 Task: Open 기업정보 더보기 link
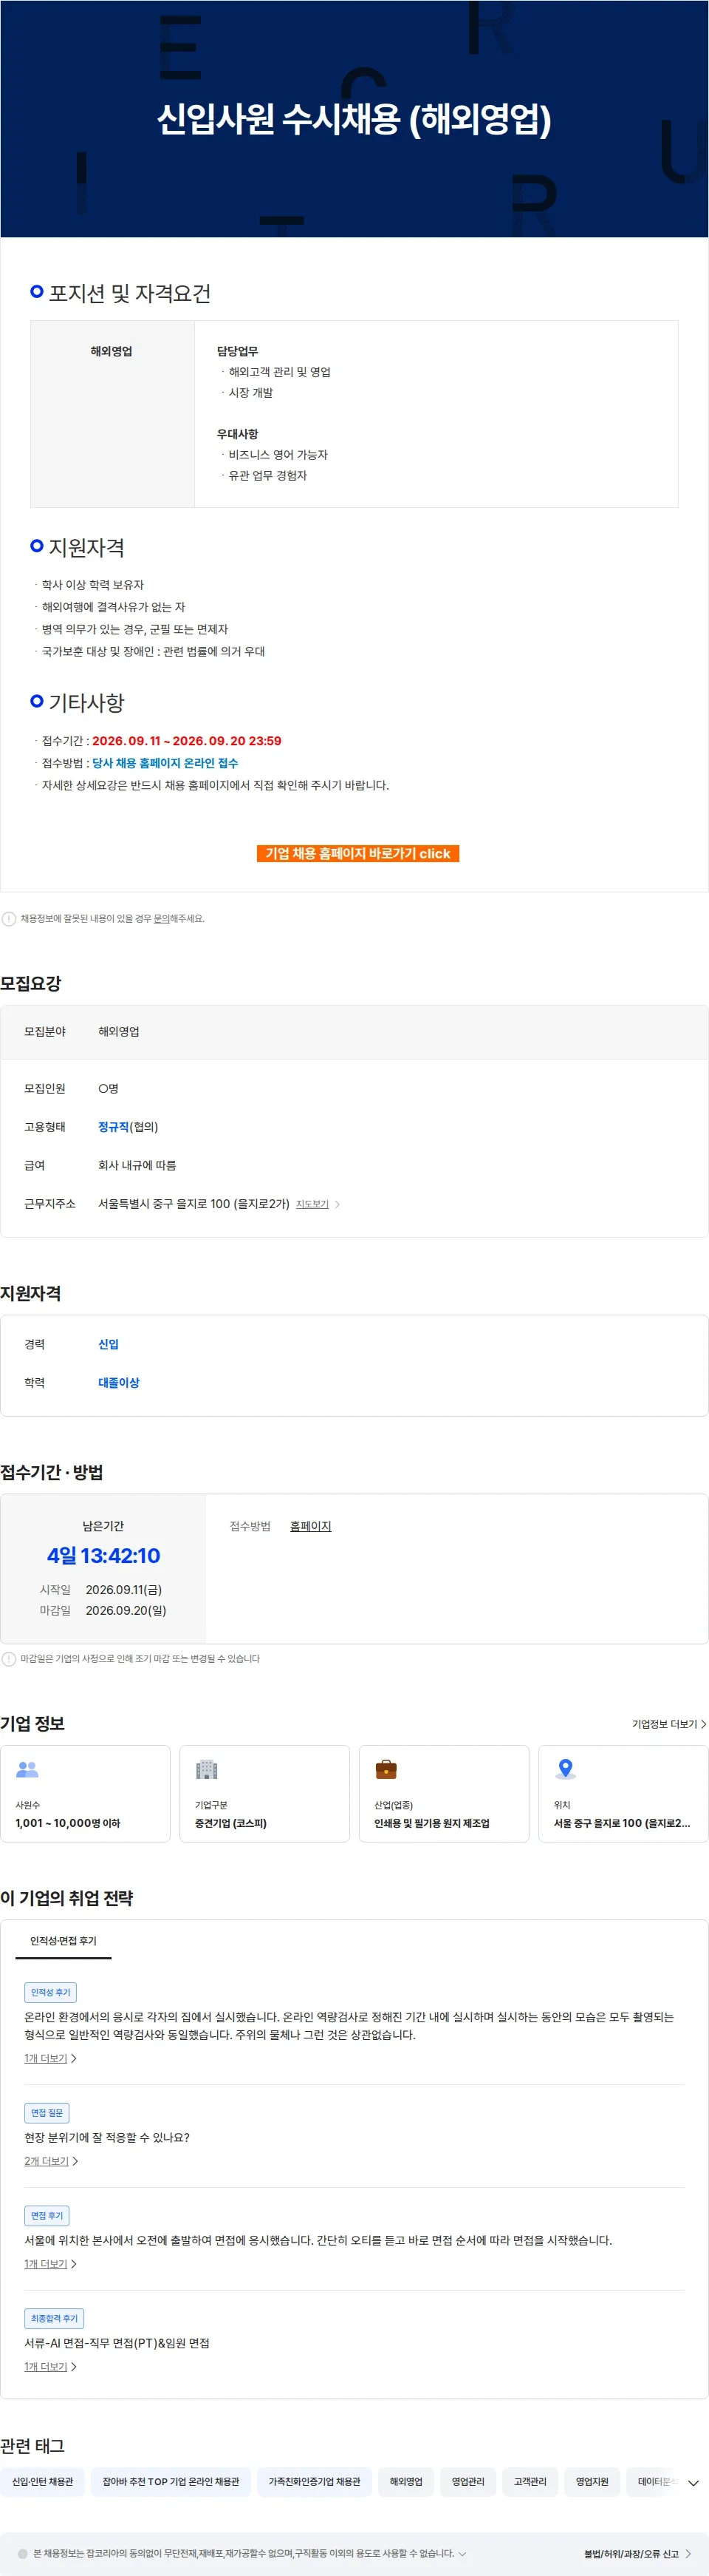tap(669, 1724)
